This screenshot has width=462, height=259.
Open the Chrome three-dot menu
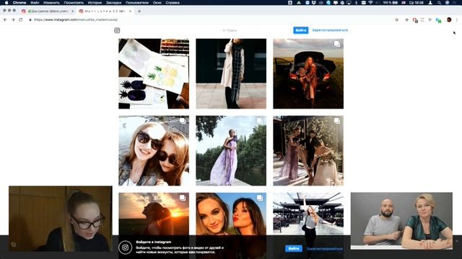(457, 19)
